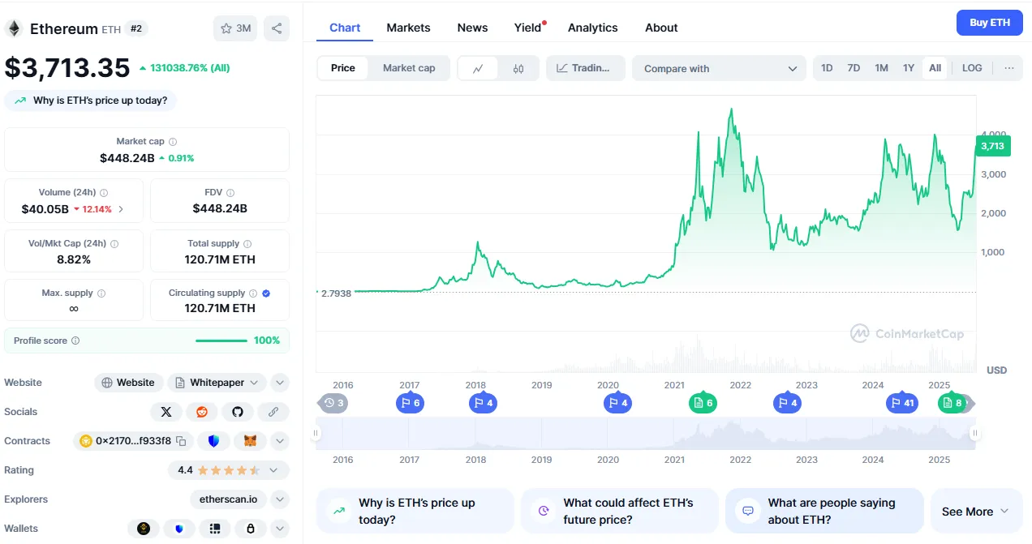Click the share icon next to watchlist
The width and height of the screenshot is (1032, 544).
pyautogui.click(x=277, y=28)
